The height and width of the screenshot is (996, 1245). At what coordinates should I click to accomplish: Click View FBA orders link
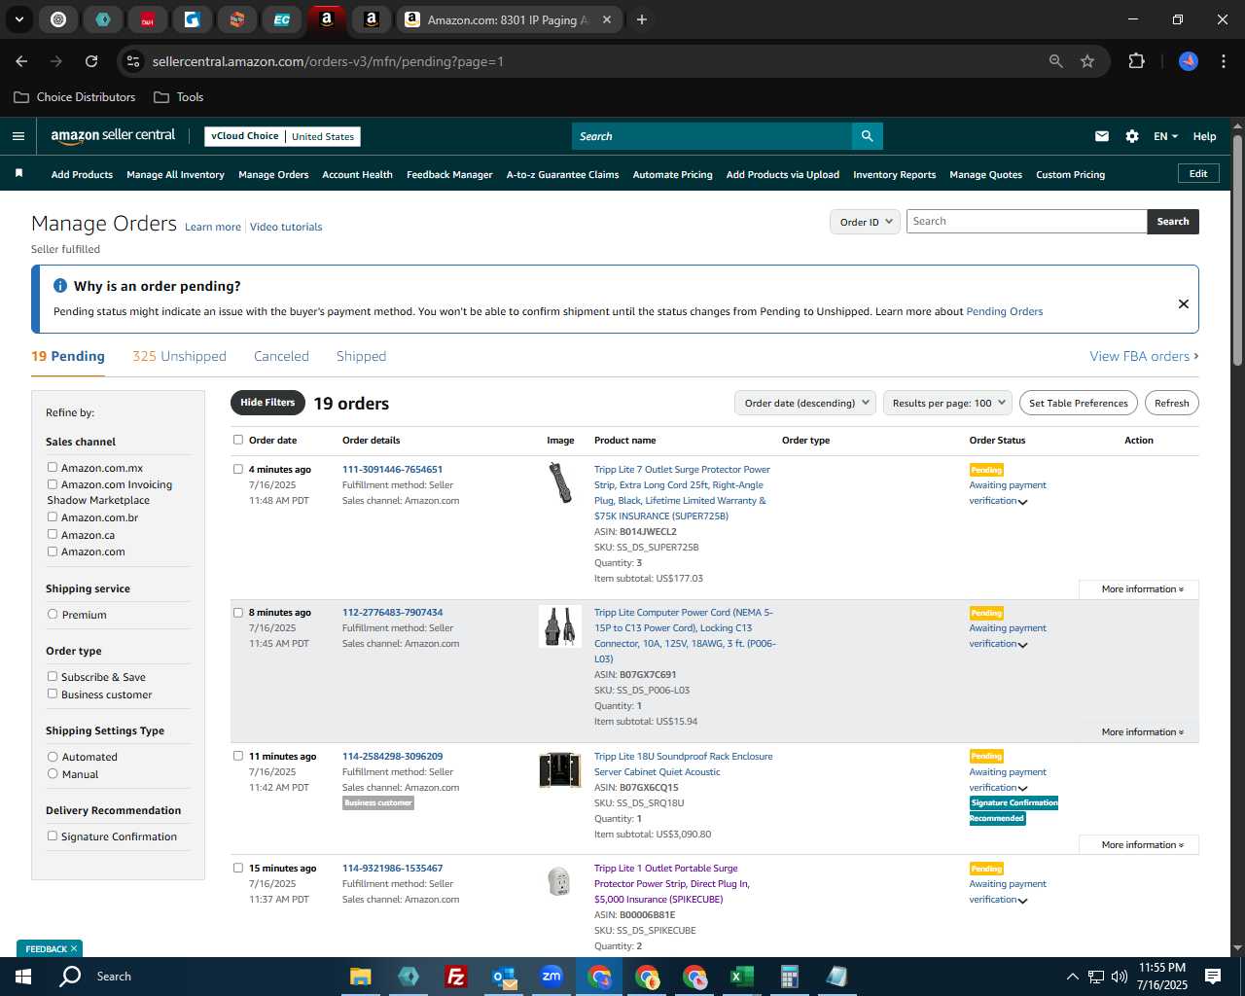tap(1144, 356)
